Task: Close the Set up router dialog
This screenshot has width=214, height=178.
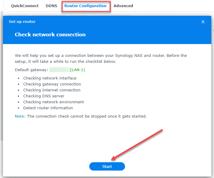Action: pyautogui.click(x=203, y=22)
